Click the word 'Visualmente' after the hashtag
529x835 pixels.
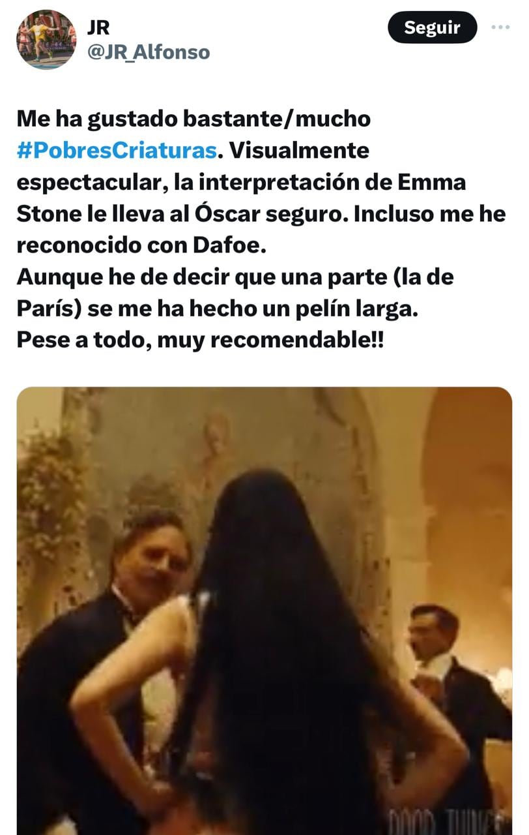[298, 150]
